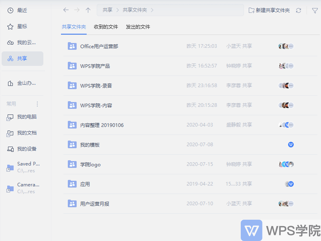Click the 2020-04-03 date cell
This screenshot has height=241, width=321.
tap(200, 125)
